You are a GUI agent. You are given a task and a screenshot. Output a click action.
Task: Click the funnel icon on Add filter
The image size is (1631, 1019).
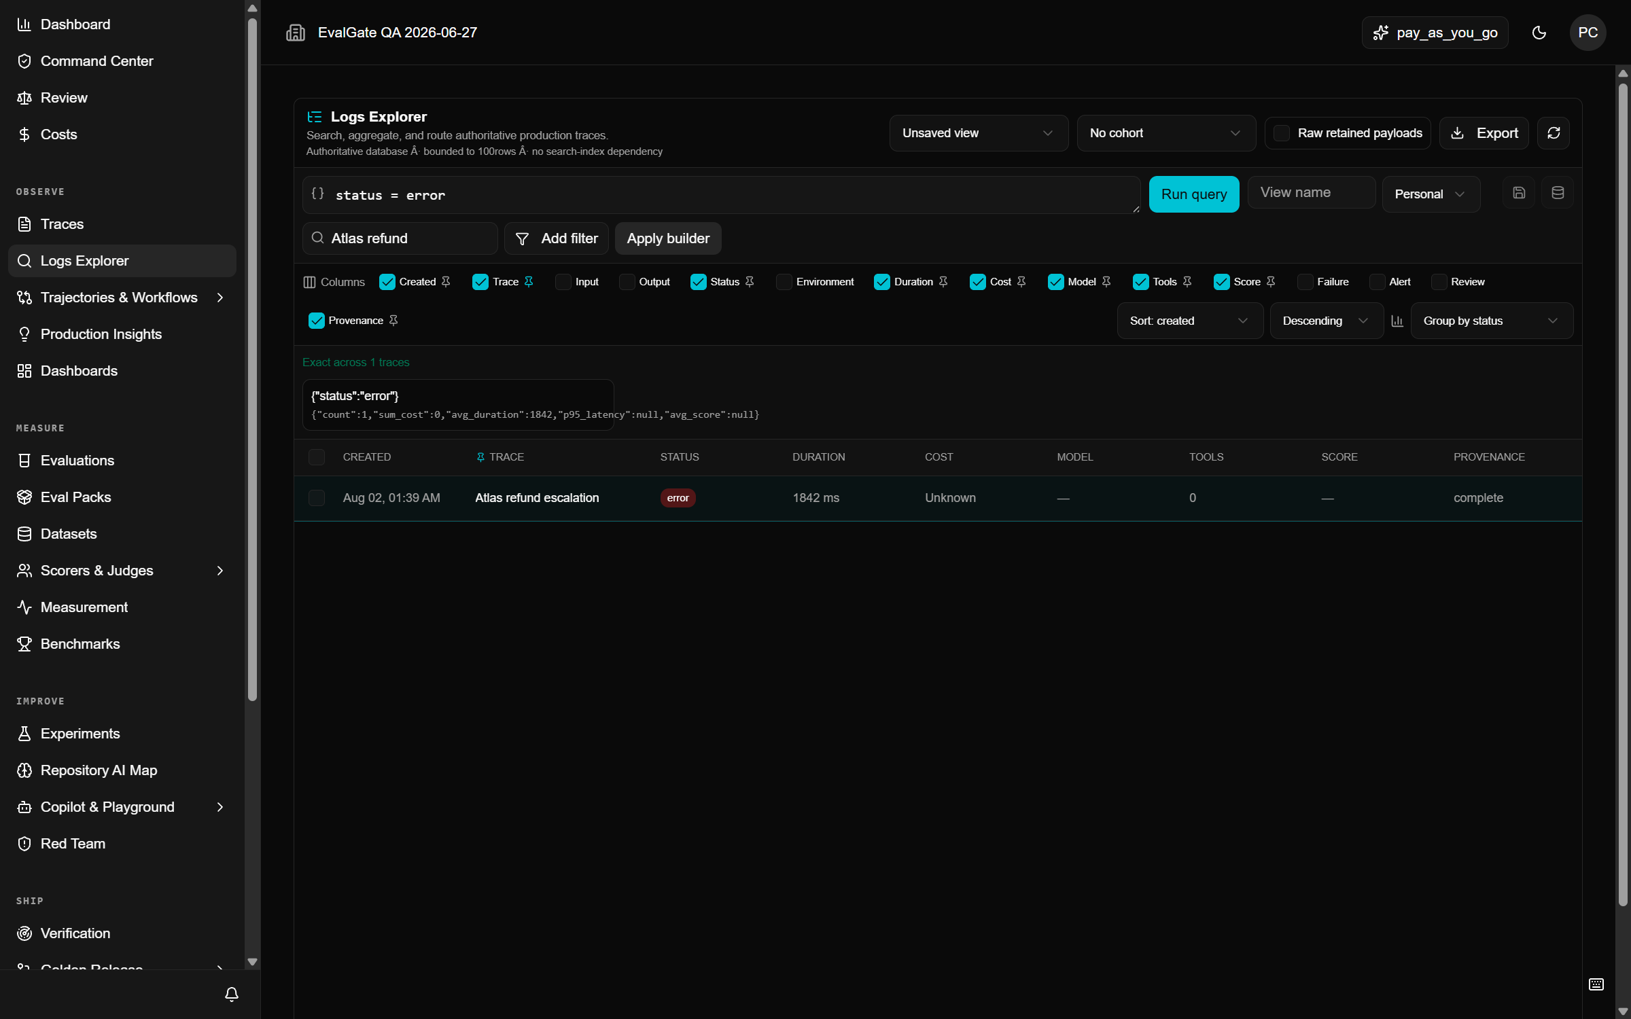click(522, 238)
